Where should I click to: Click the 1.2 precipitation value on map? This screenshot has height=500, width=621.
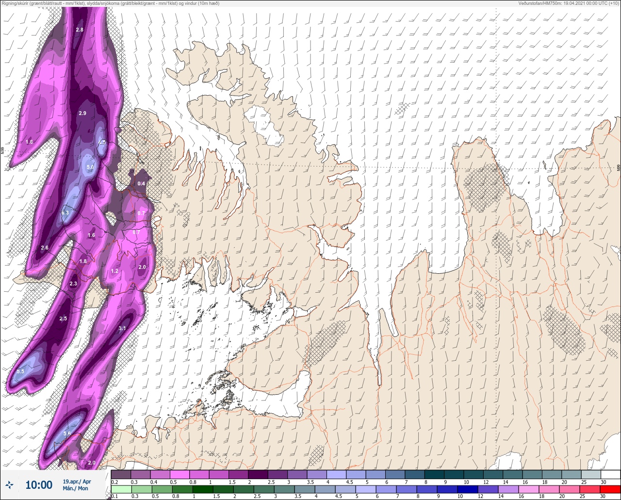point(115,271)
